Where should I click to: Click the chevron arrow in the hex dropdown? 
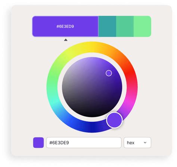pos(145,142)
